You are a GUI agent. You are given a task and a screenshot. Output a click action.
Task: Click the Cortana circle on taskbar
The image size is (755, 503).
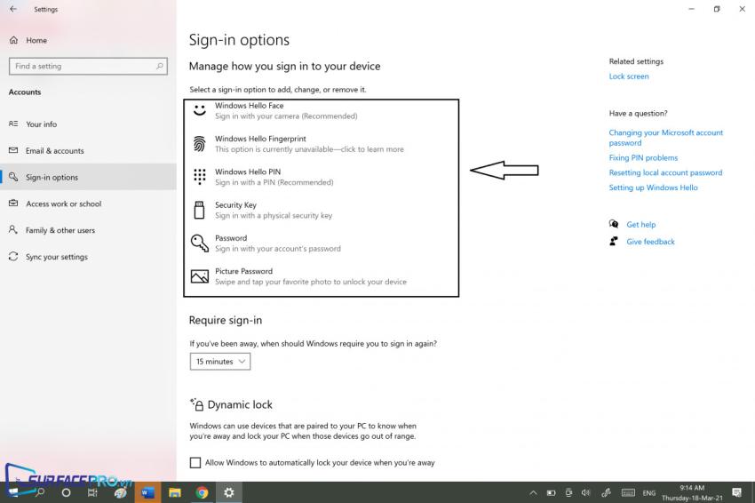(x=66, y=492)
